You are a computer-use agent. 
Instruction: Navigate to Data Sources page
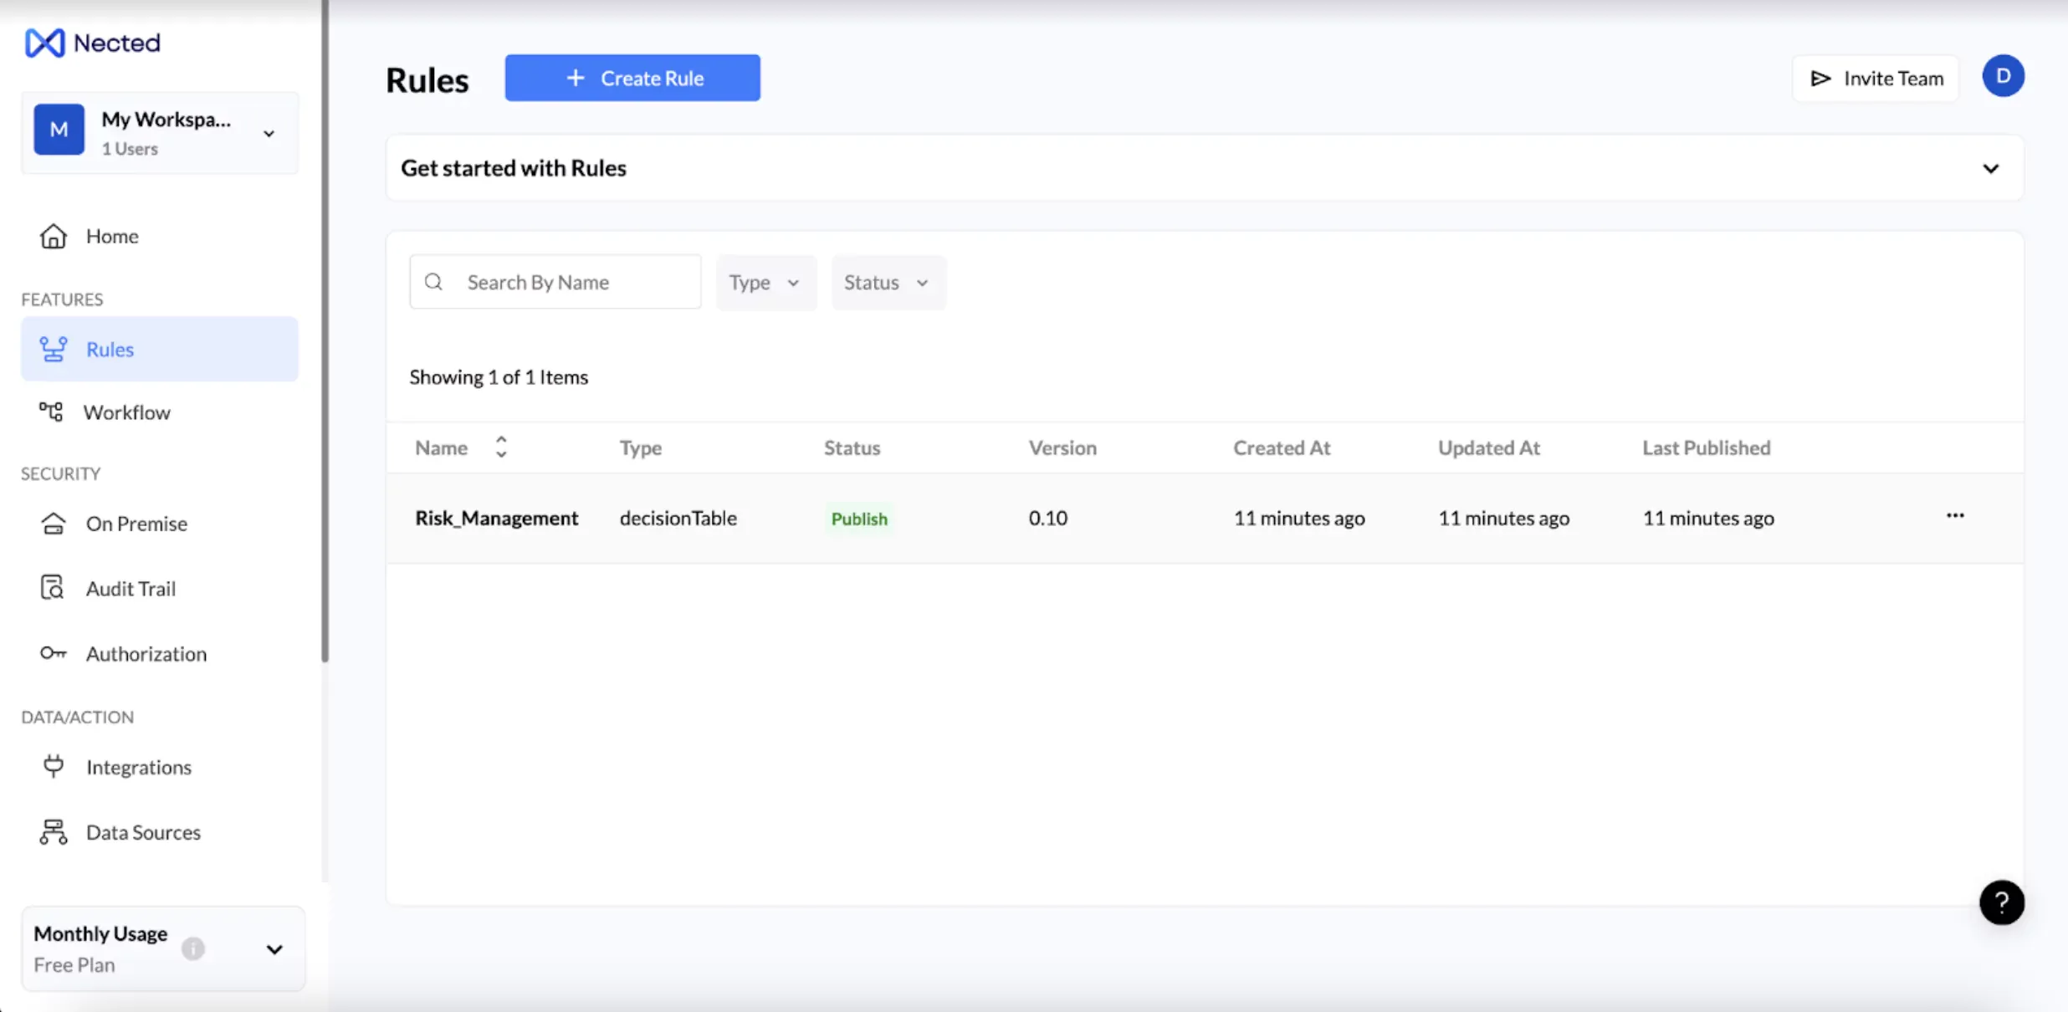click(x=143, y=832)
